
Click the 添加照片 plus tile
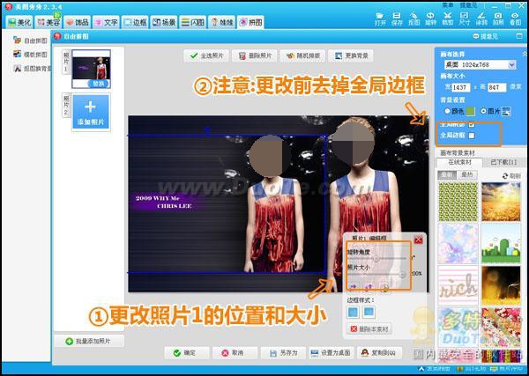pyautogui.click(x=91, y=112)
